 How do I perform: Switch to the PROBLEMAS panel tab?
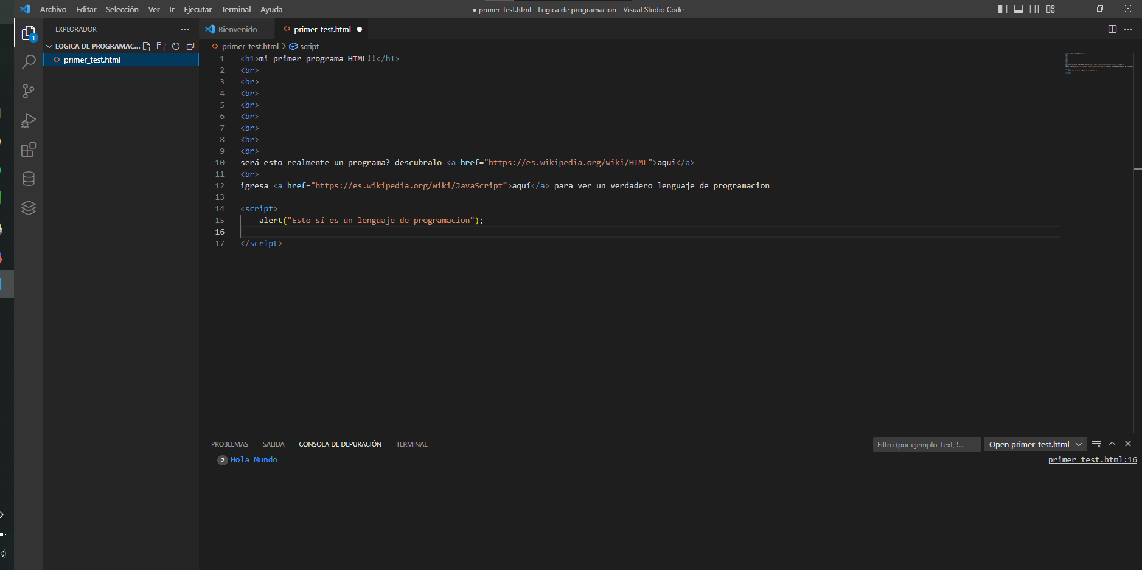[229, 444]
